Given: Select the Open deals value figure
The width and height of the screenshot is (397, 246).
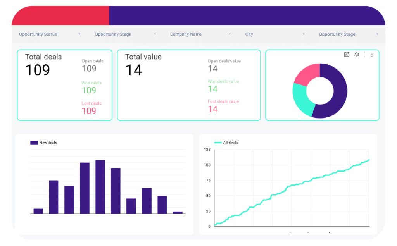Looking at the screenshot, I should pos(212,69).
